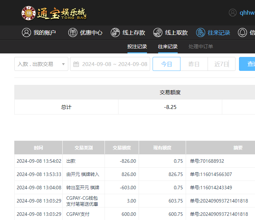
Task: Expand the transaction type dropdown arrow
Action: [x=63, y=64]
